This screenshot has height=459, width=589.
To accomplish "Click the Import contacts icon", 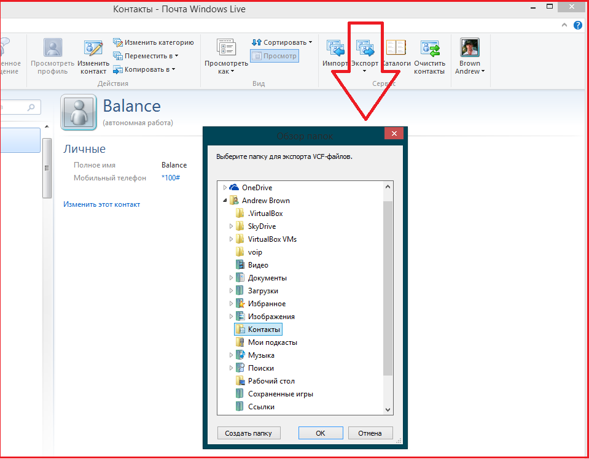I will [x=335, y=48].
